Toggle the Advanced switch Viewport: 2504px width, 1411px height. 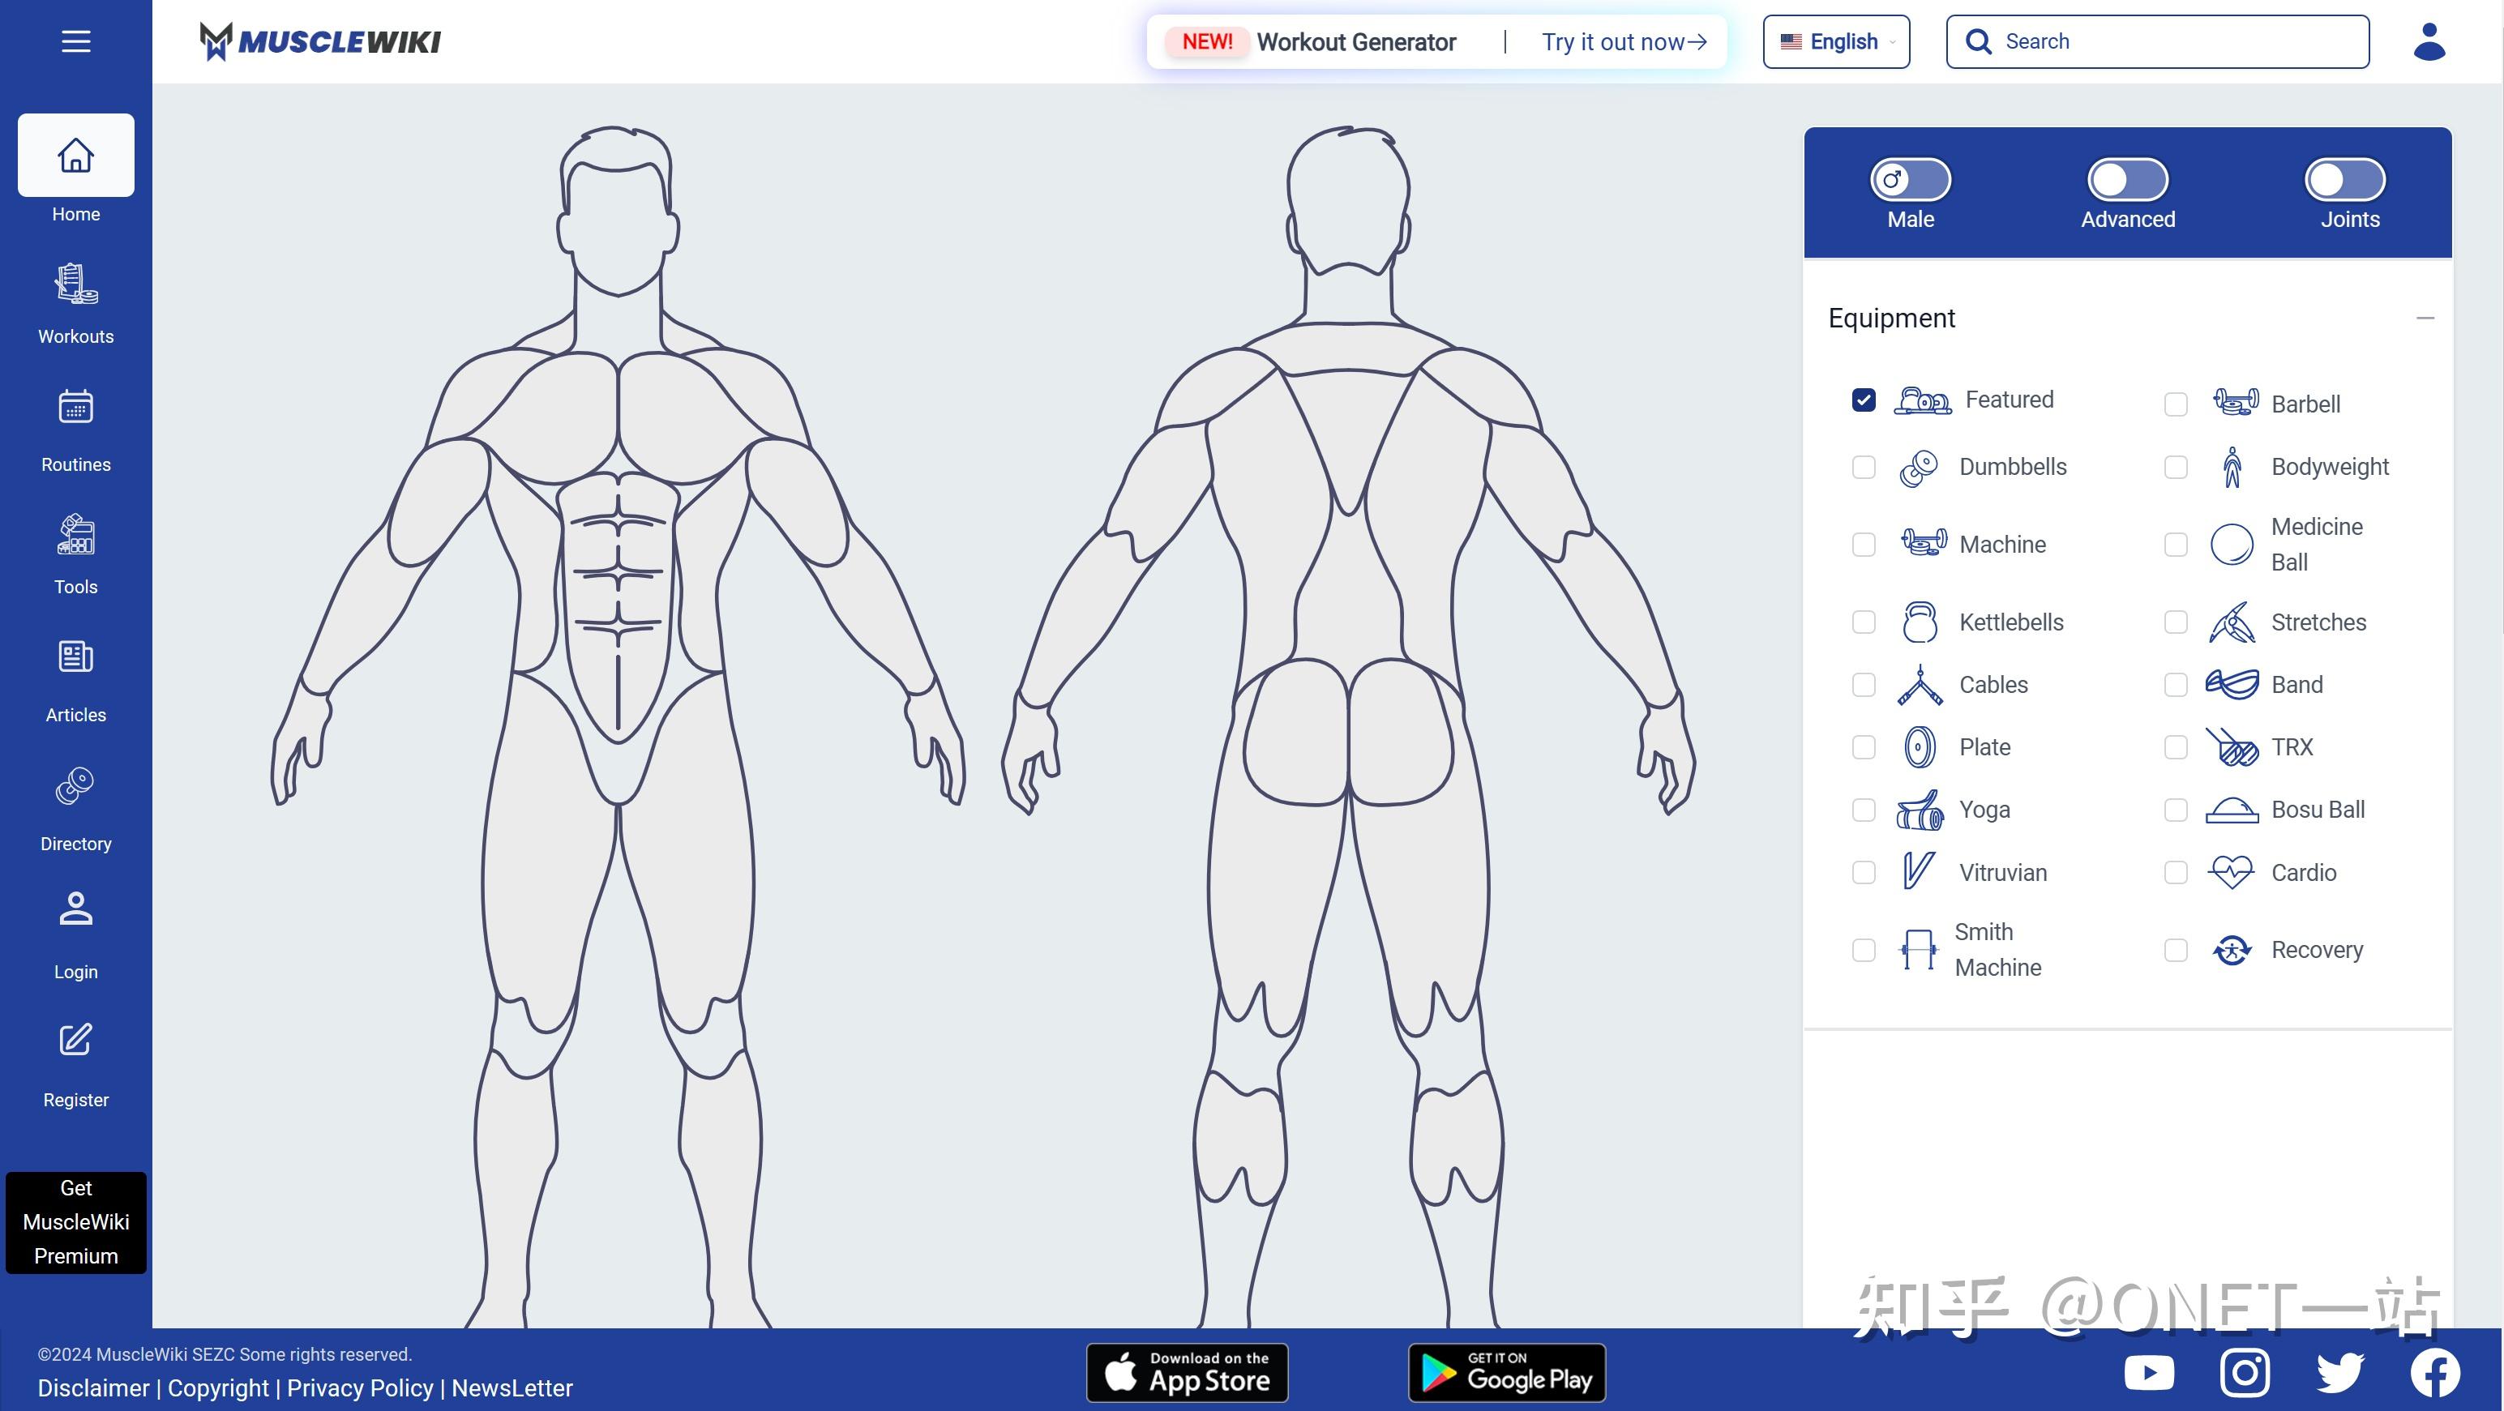2126,179
